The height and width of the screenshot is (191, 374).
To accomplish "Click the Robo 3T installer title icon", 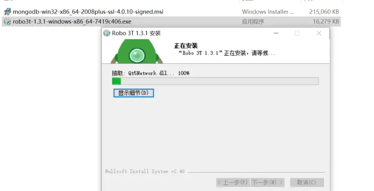I will pyautogui.click(x=107, y=33).
